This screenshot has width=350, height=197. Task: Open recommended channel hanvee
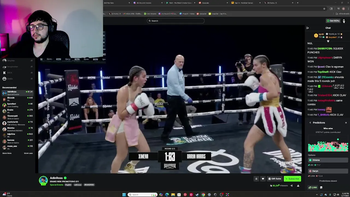pyautogui.click(x=17, y=141)
